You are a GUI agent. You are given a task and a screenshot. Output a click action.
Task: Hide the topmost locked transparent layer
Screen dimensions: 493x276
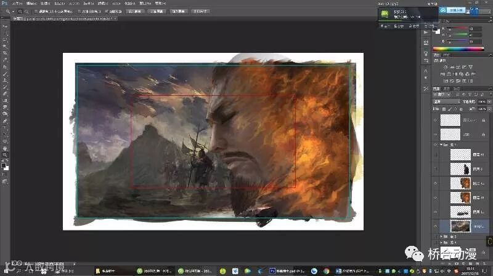436,120
